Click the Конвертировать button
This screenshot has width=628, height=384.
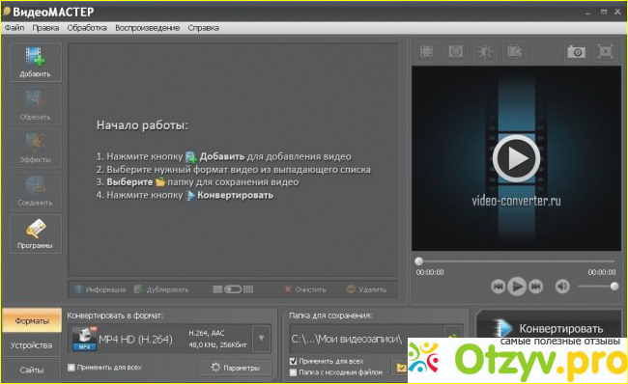click(x=549, y=328)
